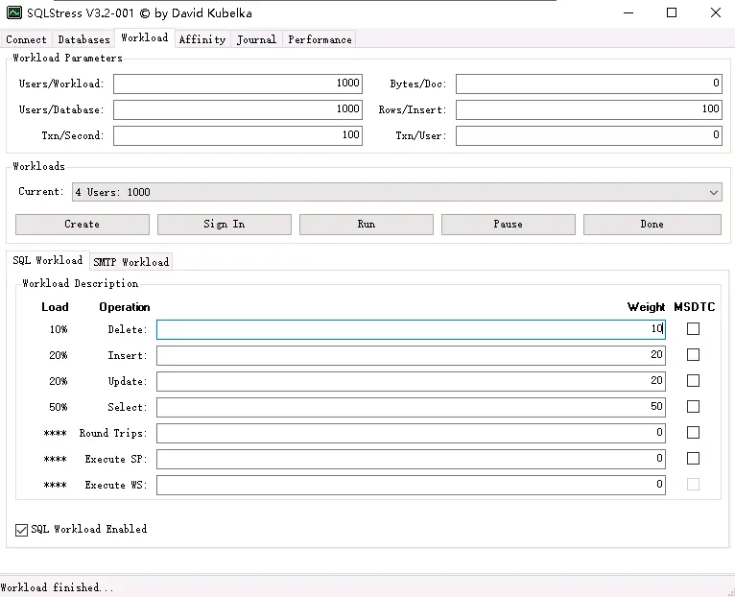
Task: Switch to the Journal tab
Action: 256,39
